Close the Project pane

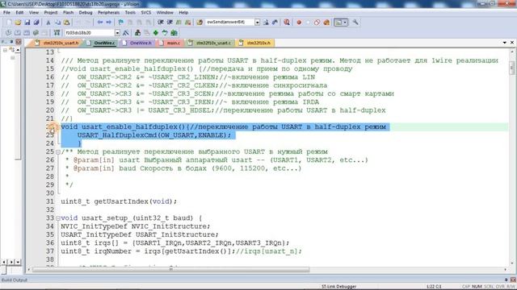tap(19, 42)
